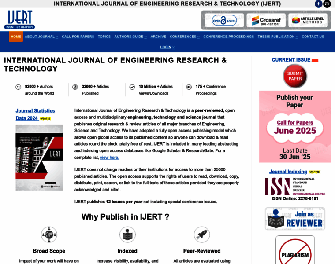Click the Indexed reader icon

click(127, 235)
